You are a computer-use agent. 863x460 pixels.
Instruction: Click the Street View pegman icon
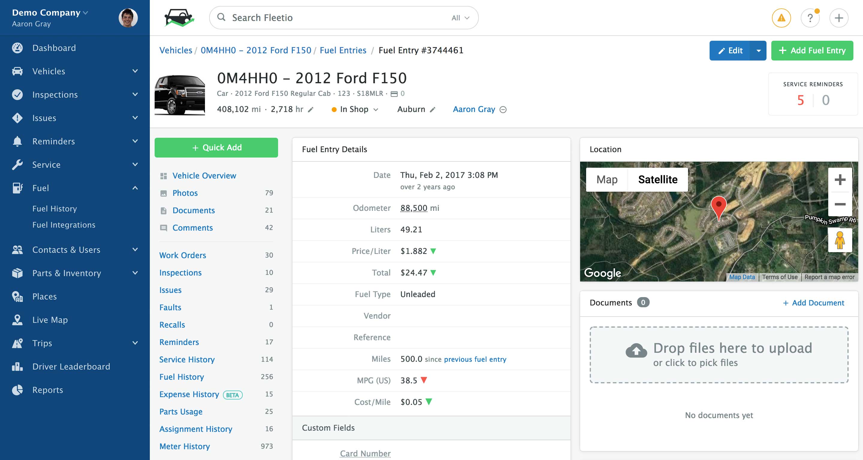coord(840,240)
